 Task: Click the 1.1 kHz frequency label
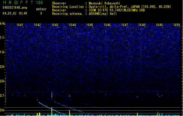tap(2, 38)
